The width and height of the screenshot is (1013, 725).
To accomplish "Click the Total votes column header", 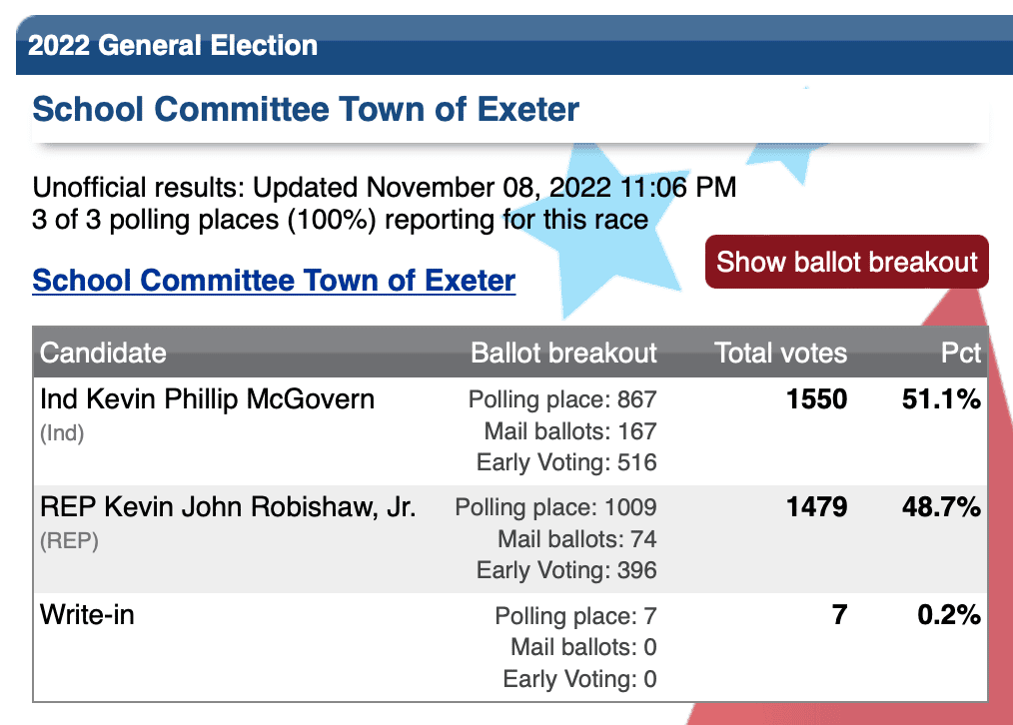I will (x=780, y=354).
